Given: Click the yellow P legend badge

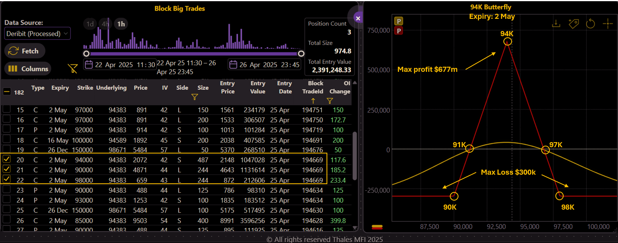Looking at the screenshot, I should [x=399, y=21].
